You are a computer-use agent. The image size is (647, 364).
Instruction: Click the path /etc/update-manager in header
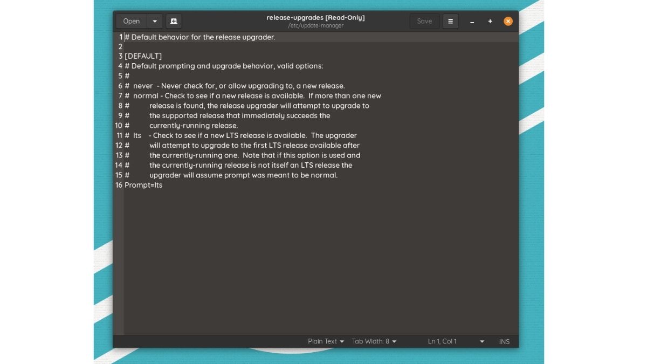pos(315,25)
